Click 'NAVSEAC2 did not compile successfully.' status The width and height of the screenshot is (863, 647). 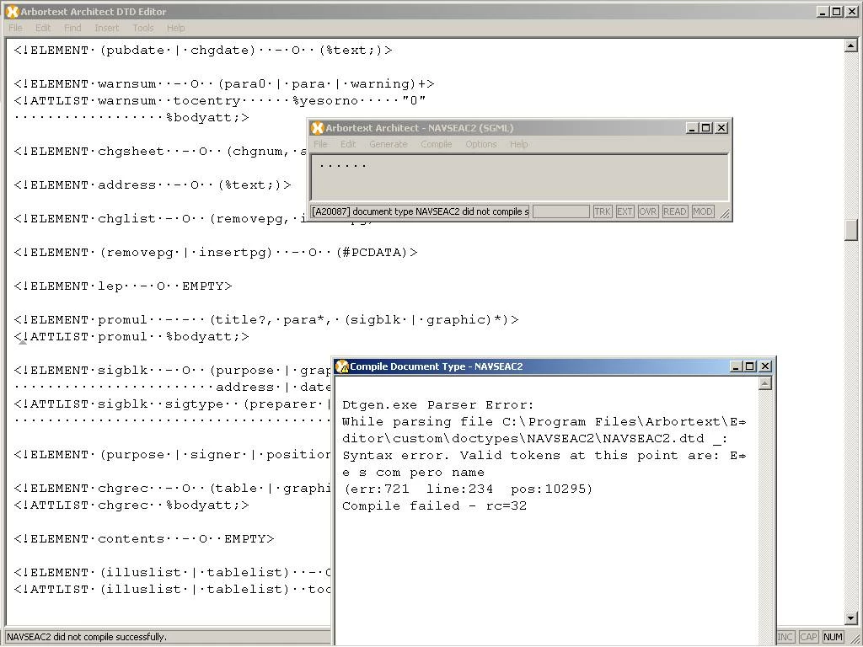pos(87,637)
